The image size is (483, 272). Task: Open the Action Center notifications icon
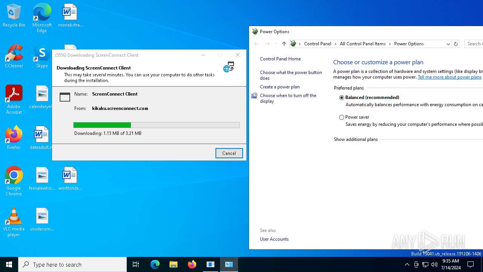click(x=471, y=264)
